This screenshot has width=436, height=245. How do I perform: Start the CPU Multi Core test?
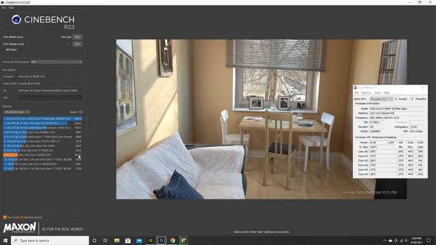click(x=77, y=37)
